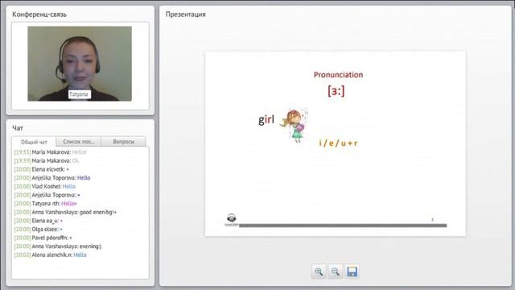Select Alena alenchik.n's 'Hello' message

point(50,255)
